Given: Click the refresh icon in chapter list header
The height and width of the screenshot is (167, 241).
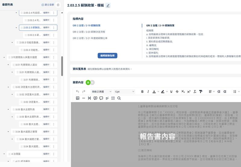Looking at the screenshot, I should [58, 5].
